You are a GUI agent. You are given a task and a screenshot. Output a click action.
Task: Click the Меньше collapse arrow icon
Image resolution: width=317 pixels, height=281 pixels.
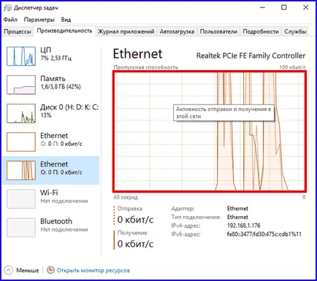pos(9,270)
